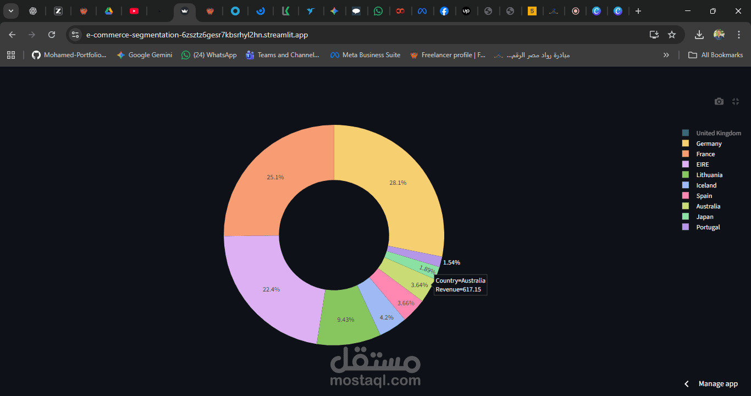Select the speech bubble icon tab
The height and width of the screenshot is (396, 751).
(356, 11)
